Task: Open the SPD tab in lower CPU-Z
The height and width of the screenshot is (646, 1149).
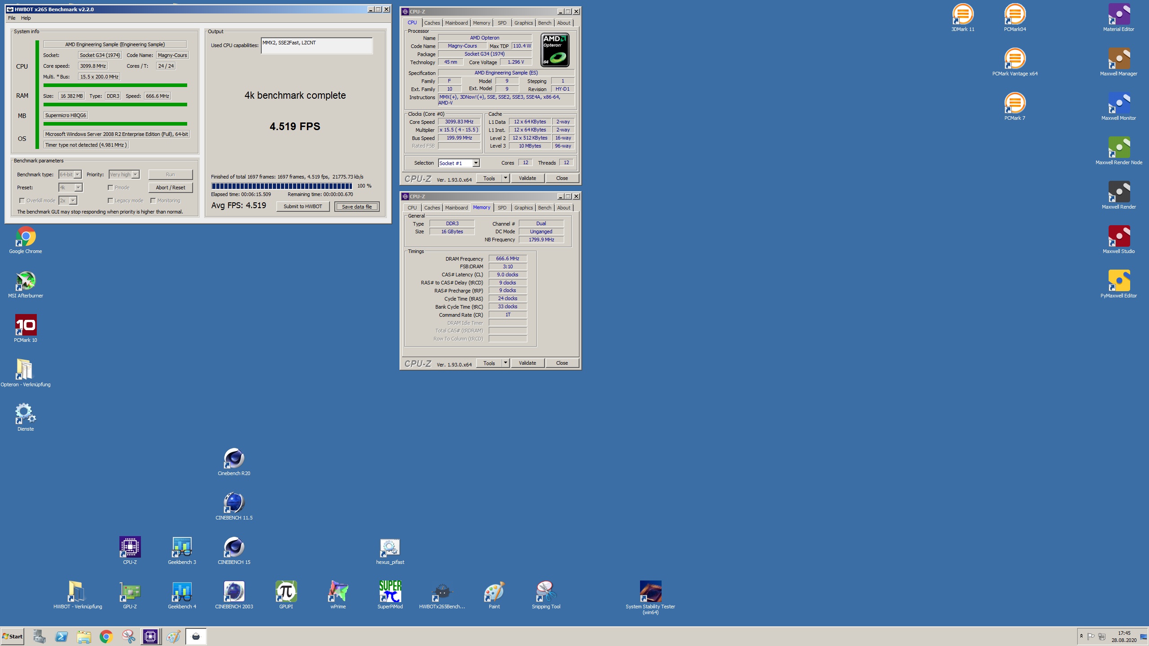Action: pos(502,208)
